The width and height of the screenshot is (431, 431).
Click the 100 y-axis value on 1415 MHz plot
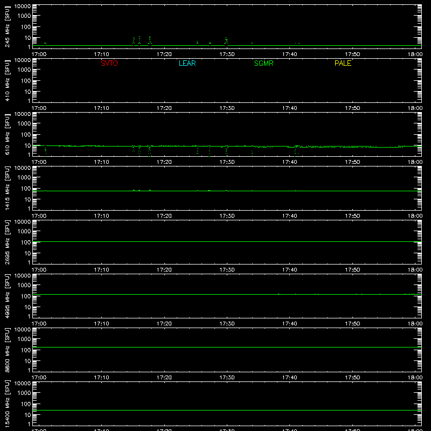click(26, 189)
